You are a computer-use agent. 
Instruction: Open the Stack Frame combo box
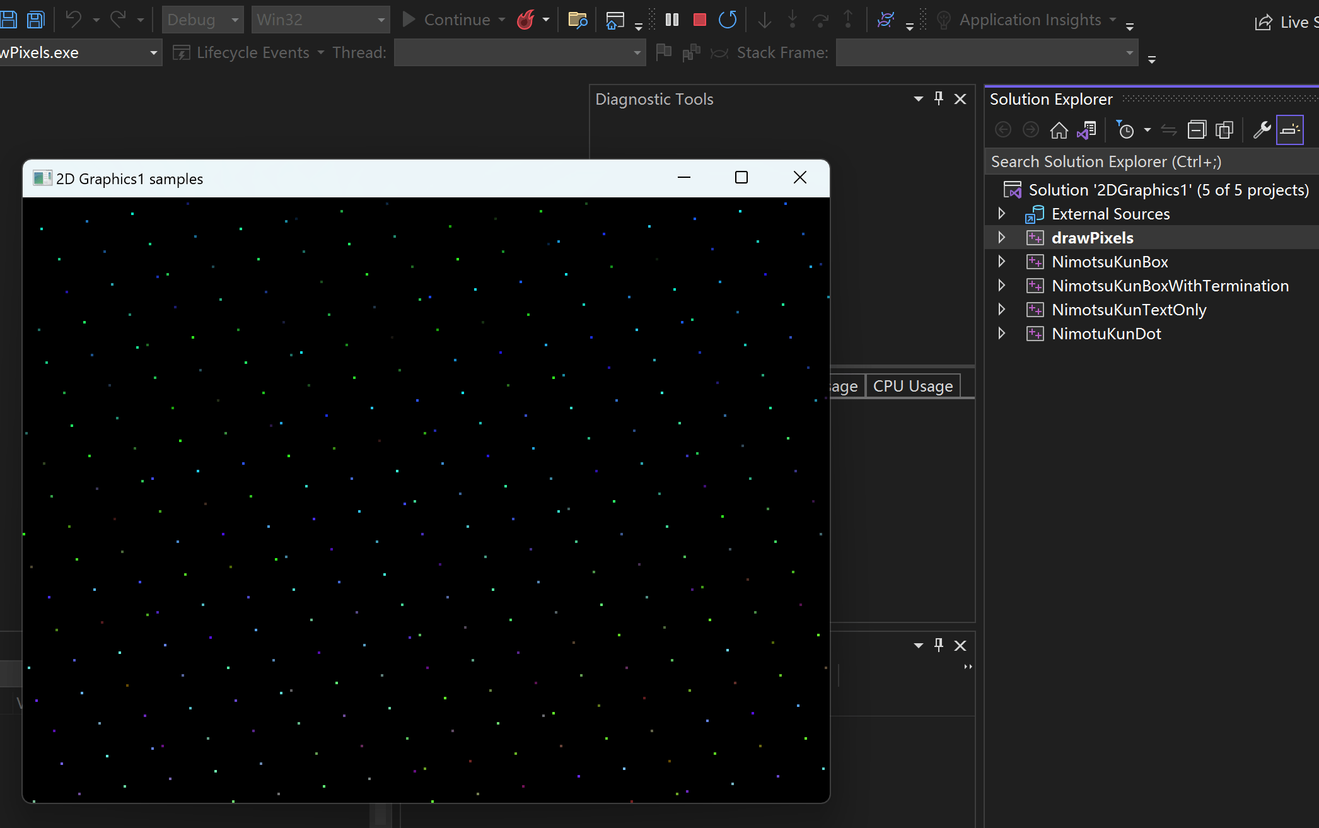(987, 52)
